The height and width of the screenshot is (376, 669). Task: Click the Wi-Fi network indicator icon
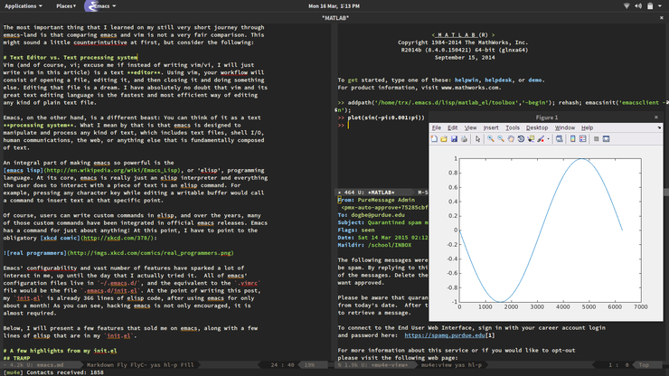coord(627,6)
